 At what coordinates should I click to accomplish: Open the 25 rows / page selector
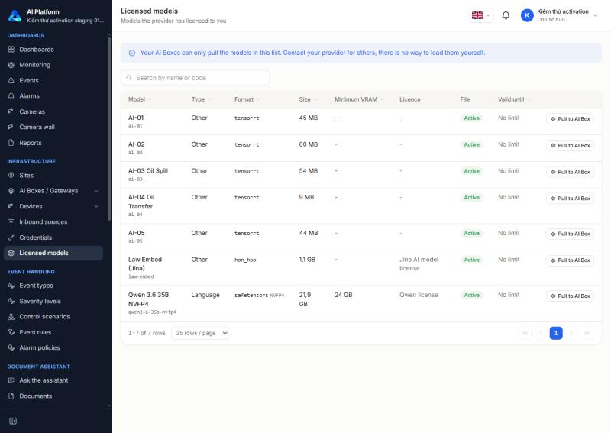[x=200, y=333]
